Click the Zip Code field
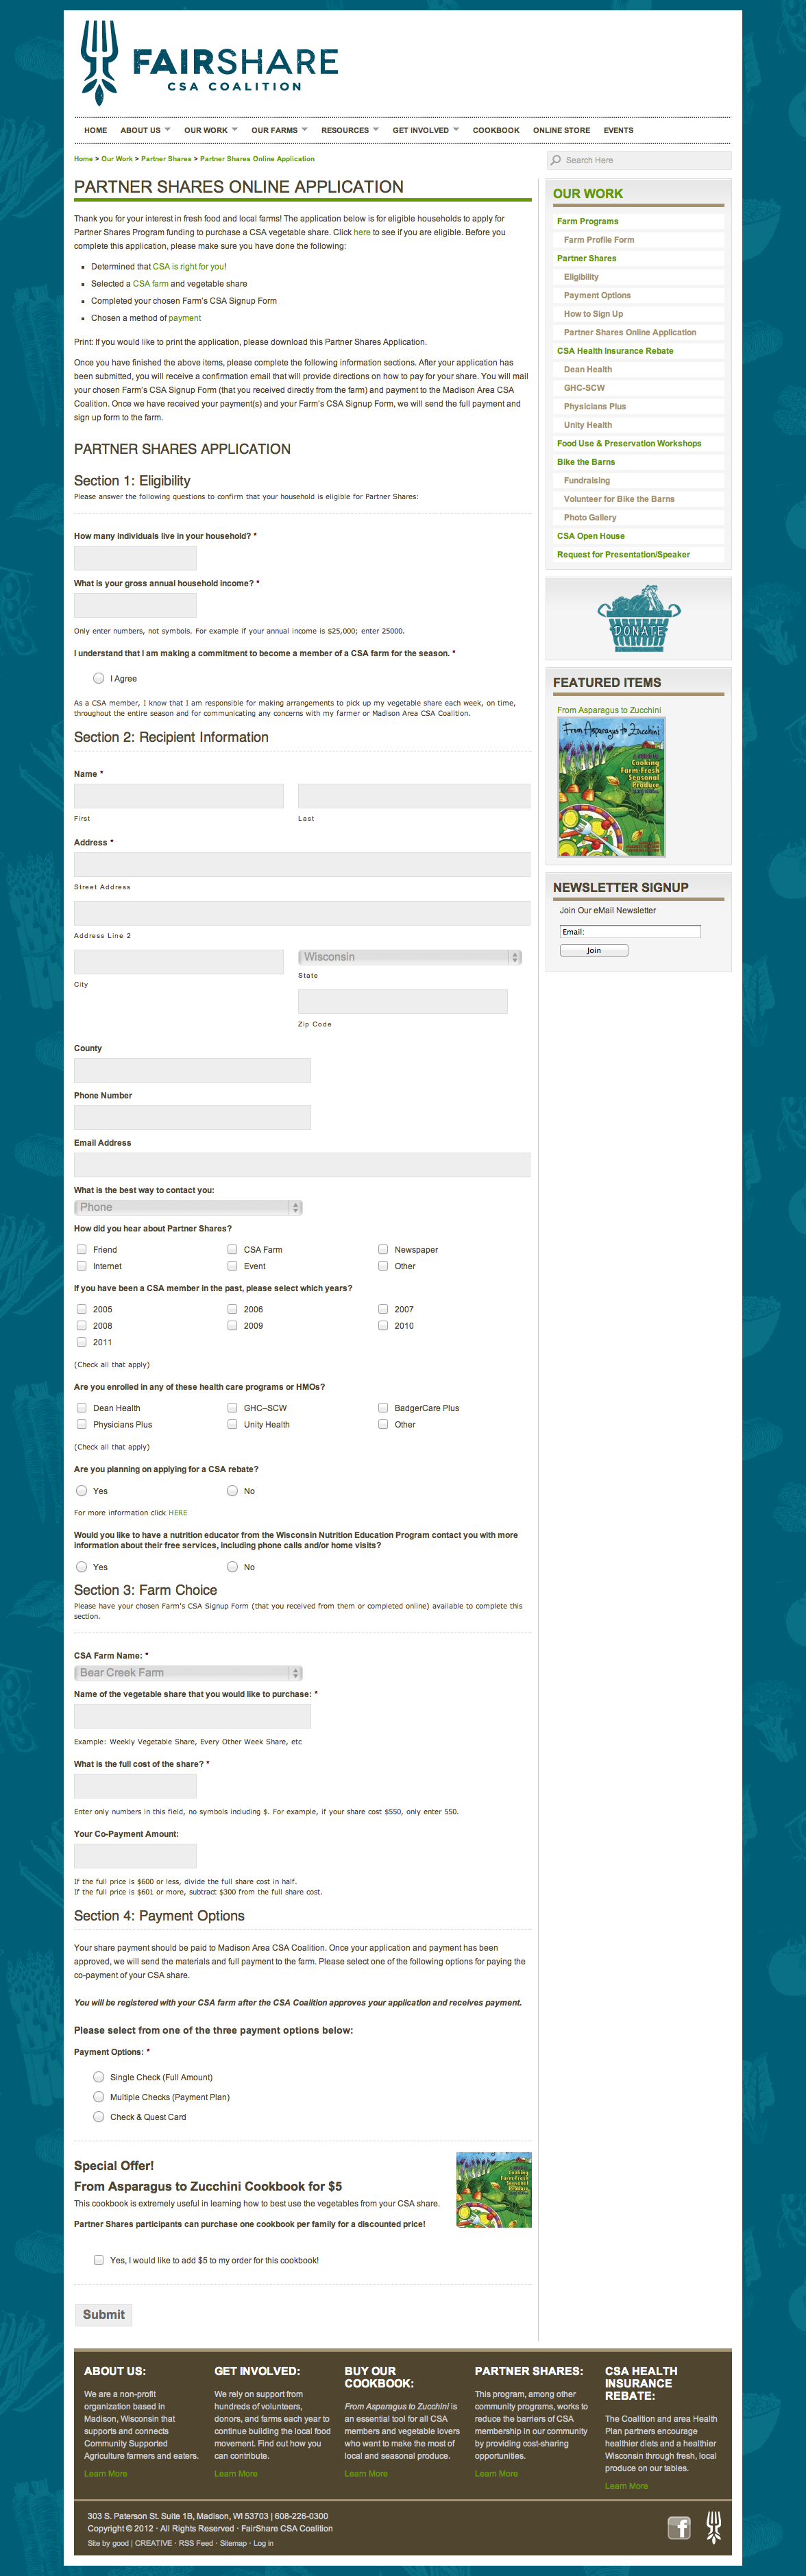806x2576 pixels. click(x=403, y=1002)
